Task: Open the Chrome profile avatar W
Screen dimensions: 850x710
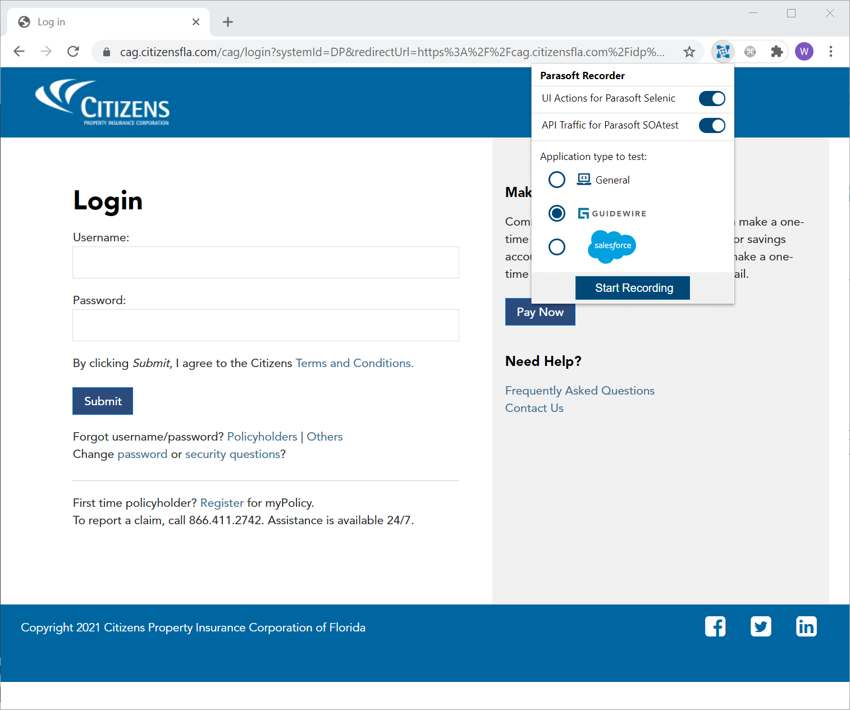Action: pyautogui.click(x=804, y=52)
